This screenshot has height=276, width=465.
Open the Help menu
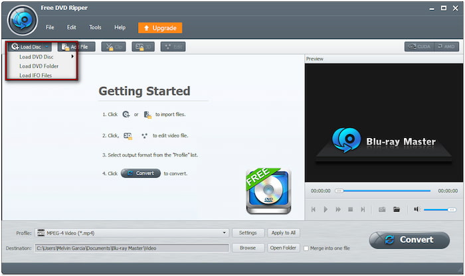[x=120, y=27]
